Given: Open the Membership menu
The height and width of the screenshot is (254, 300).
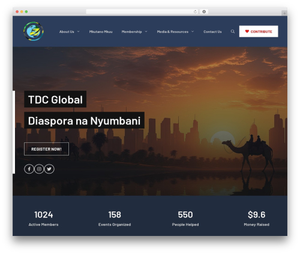Looking at the screenshot, I should (x=131, y=32).
